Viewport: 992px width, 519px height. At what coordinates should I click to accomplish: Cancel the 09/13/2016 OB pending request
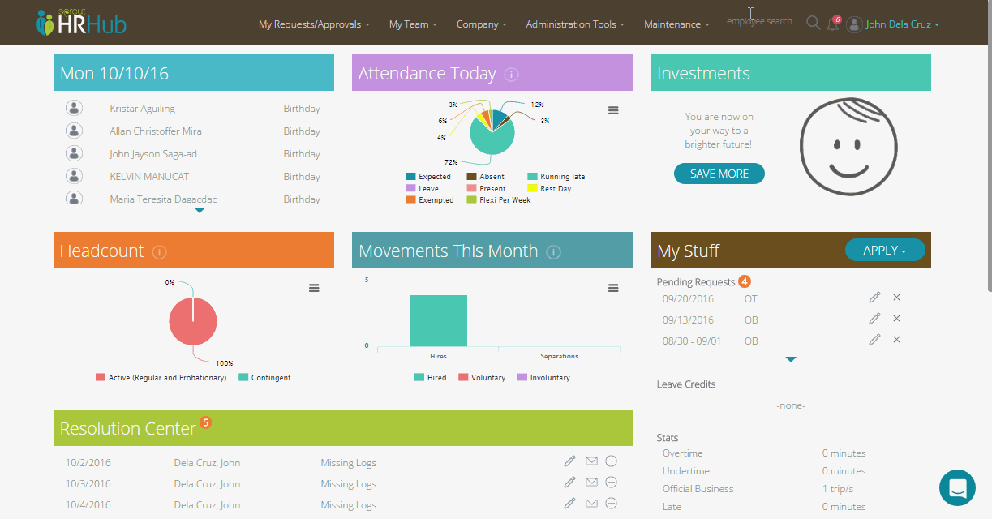(x=896, y=318)
